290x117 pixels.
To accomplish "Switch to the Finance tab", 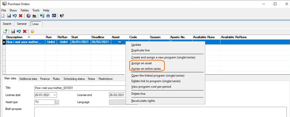I will pyautogui.click(x=45, y=79).
